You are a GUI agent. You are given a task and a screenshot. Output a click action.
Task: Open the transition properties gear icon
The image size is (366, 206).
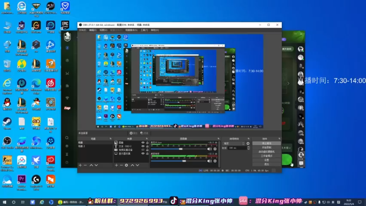[248, 143]
